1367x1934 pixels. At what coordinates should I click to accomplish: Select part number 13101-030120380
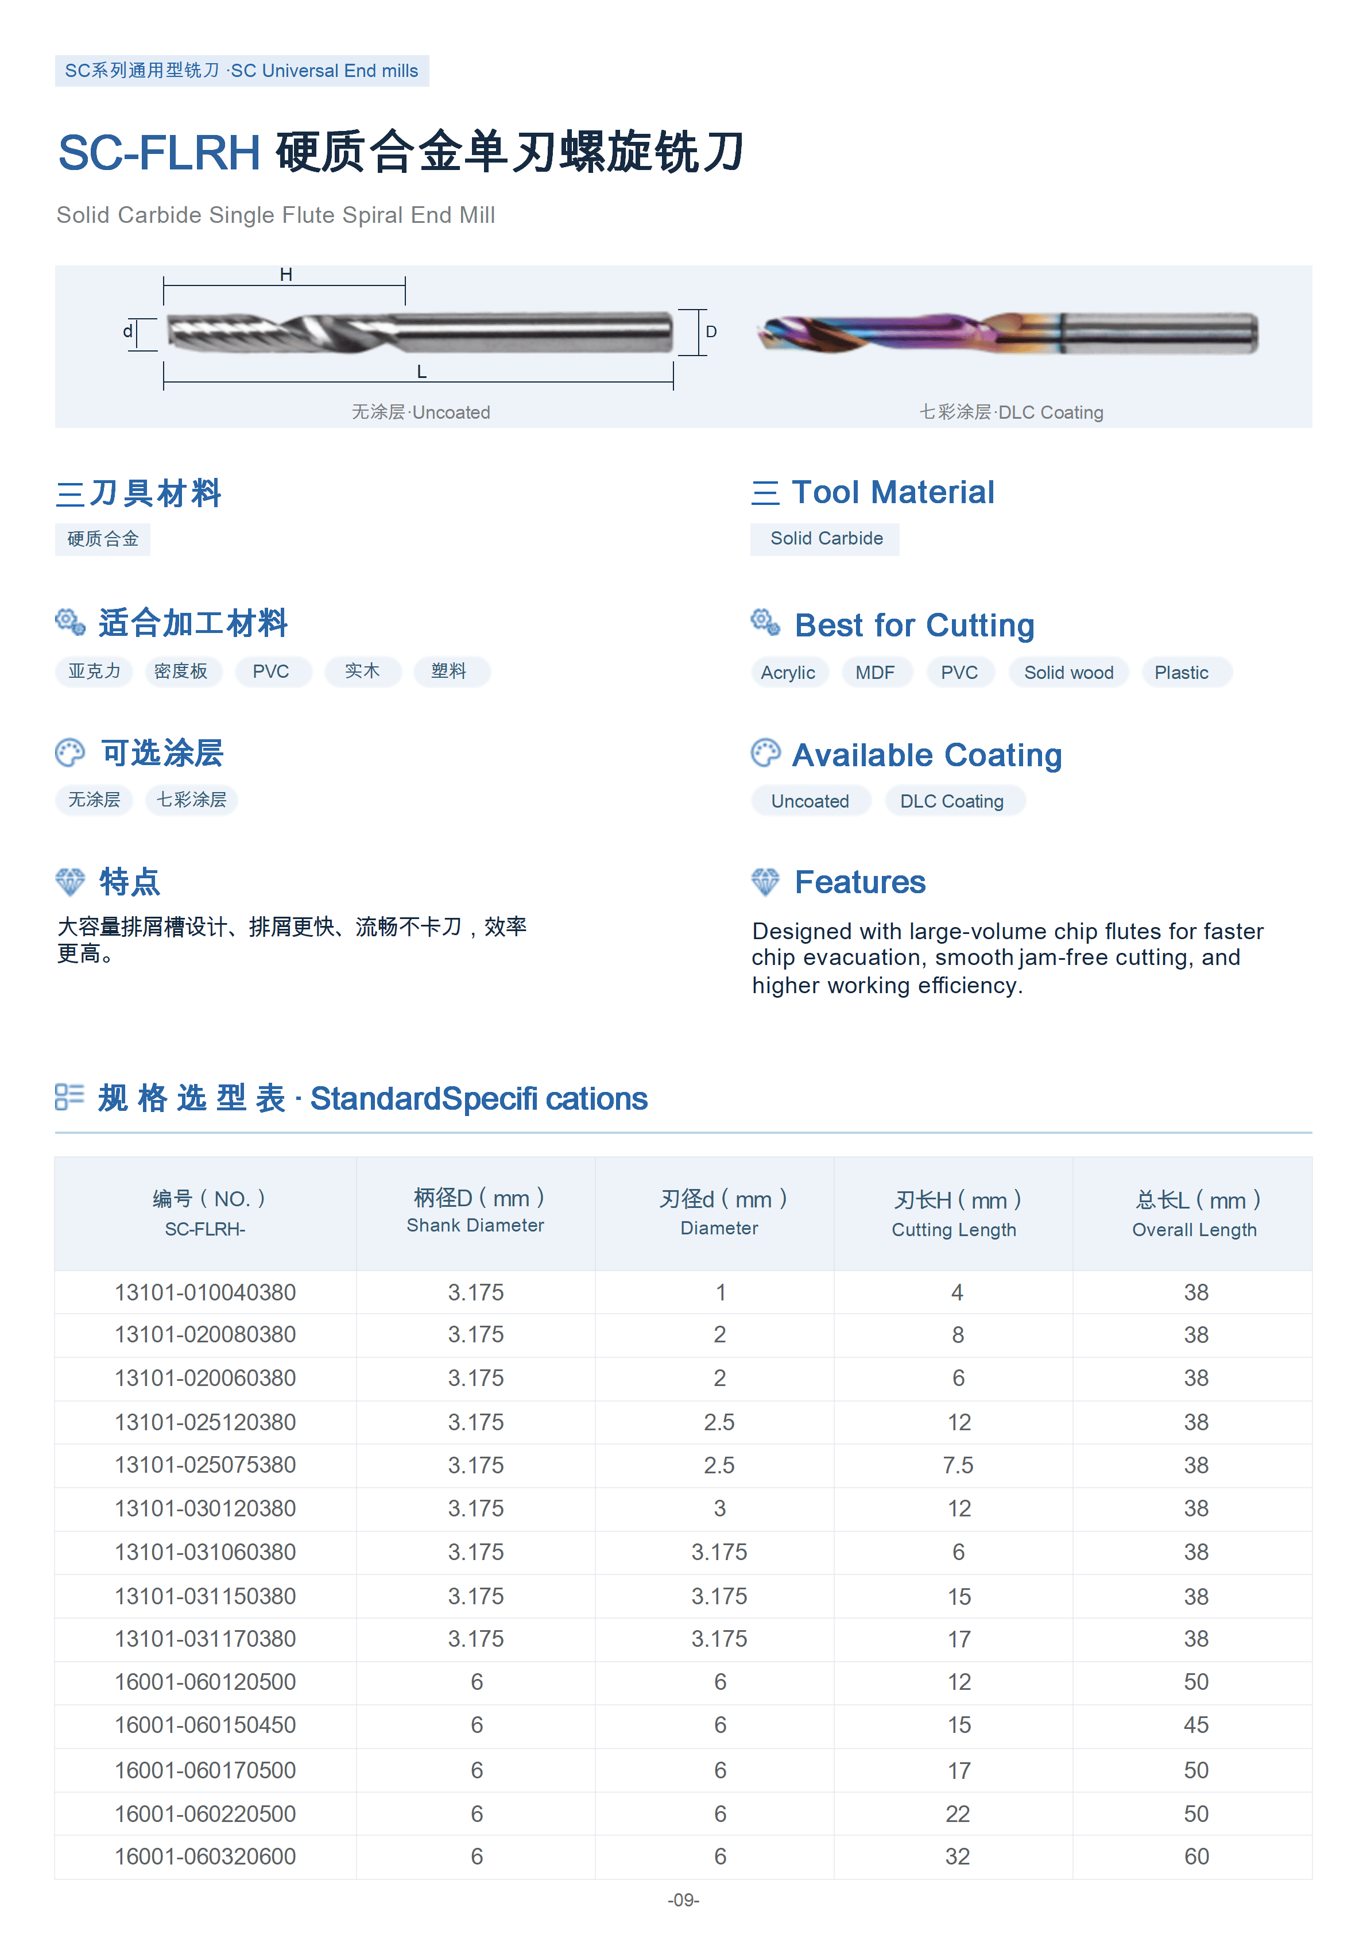click(x=206, y=1508)
